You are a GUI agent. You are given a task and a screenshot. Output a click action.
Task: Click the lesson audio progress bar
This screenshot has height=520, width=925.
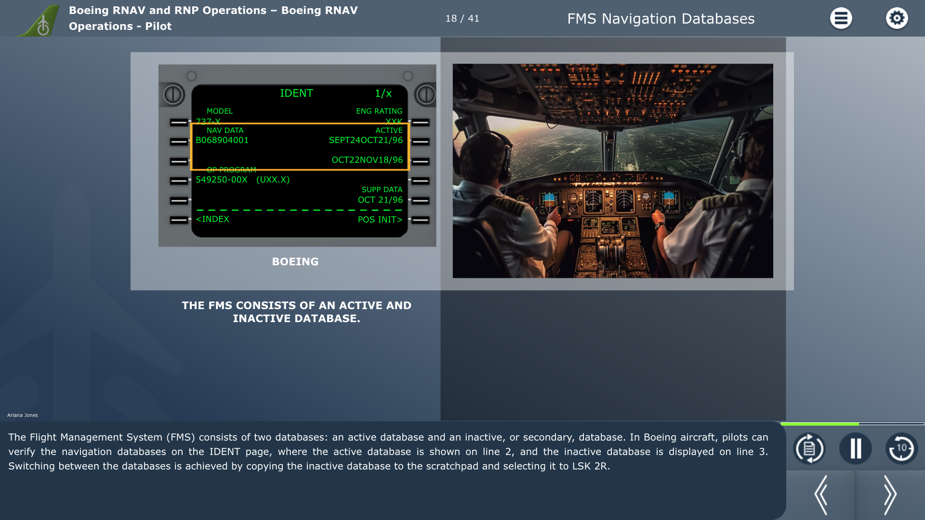[x=852, y=424]
